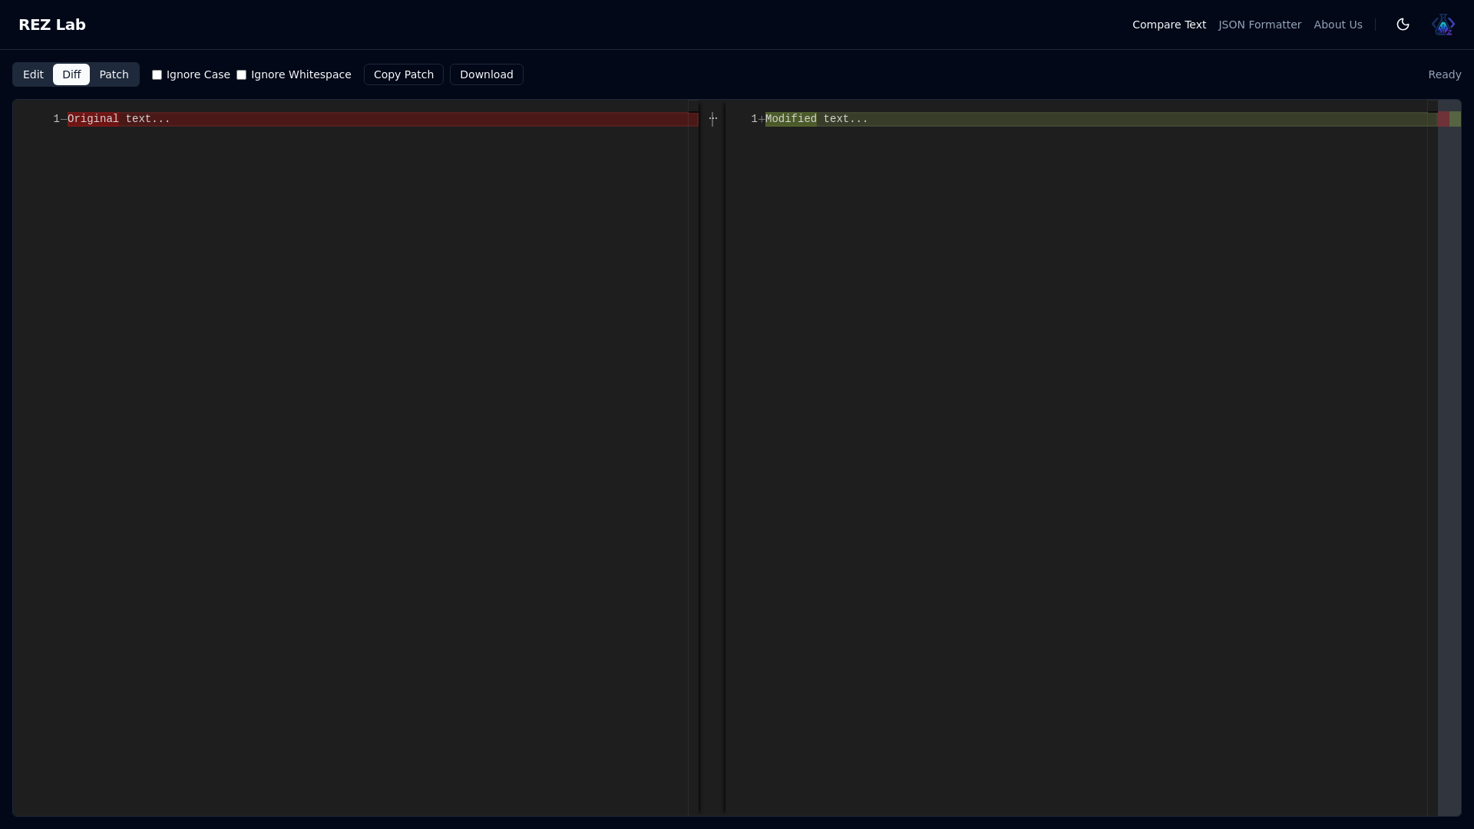Go to the JSON Formatter page

(x=1260, y=25)
